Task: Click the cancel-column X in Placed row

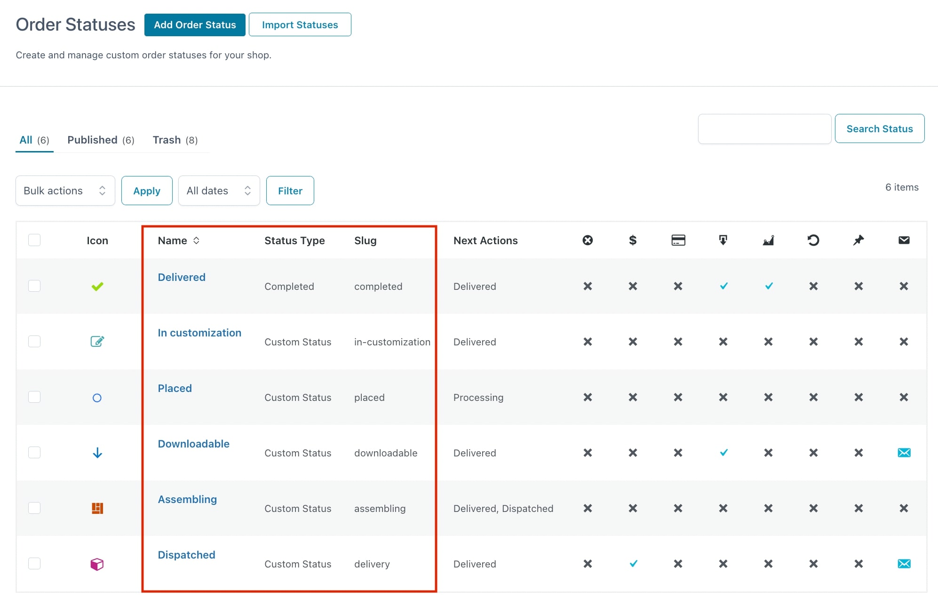Action: pyautogui.click(x=588, y=397)
